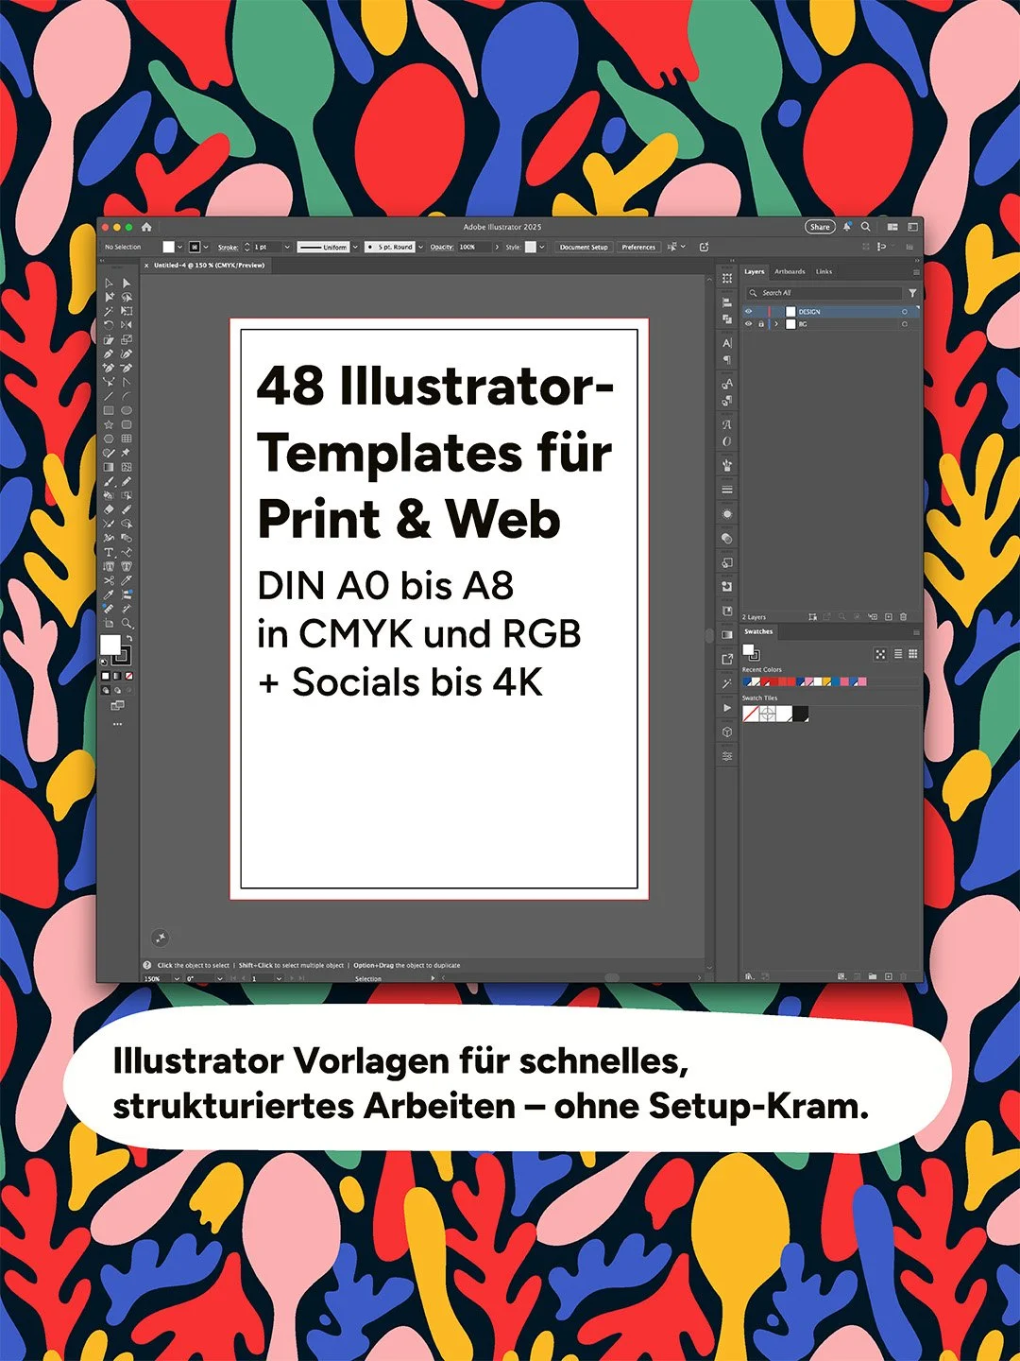Click the contextual task bar sparkle button
Image resolution: width=1020 pixels, height=1361 pixels.
161,938
